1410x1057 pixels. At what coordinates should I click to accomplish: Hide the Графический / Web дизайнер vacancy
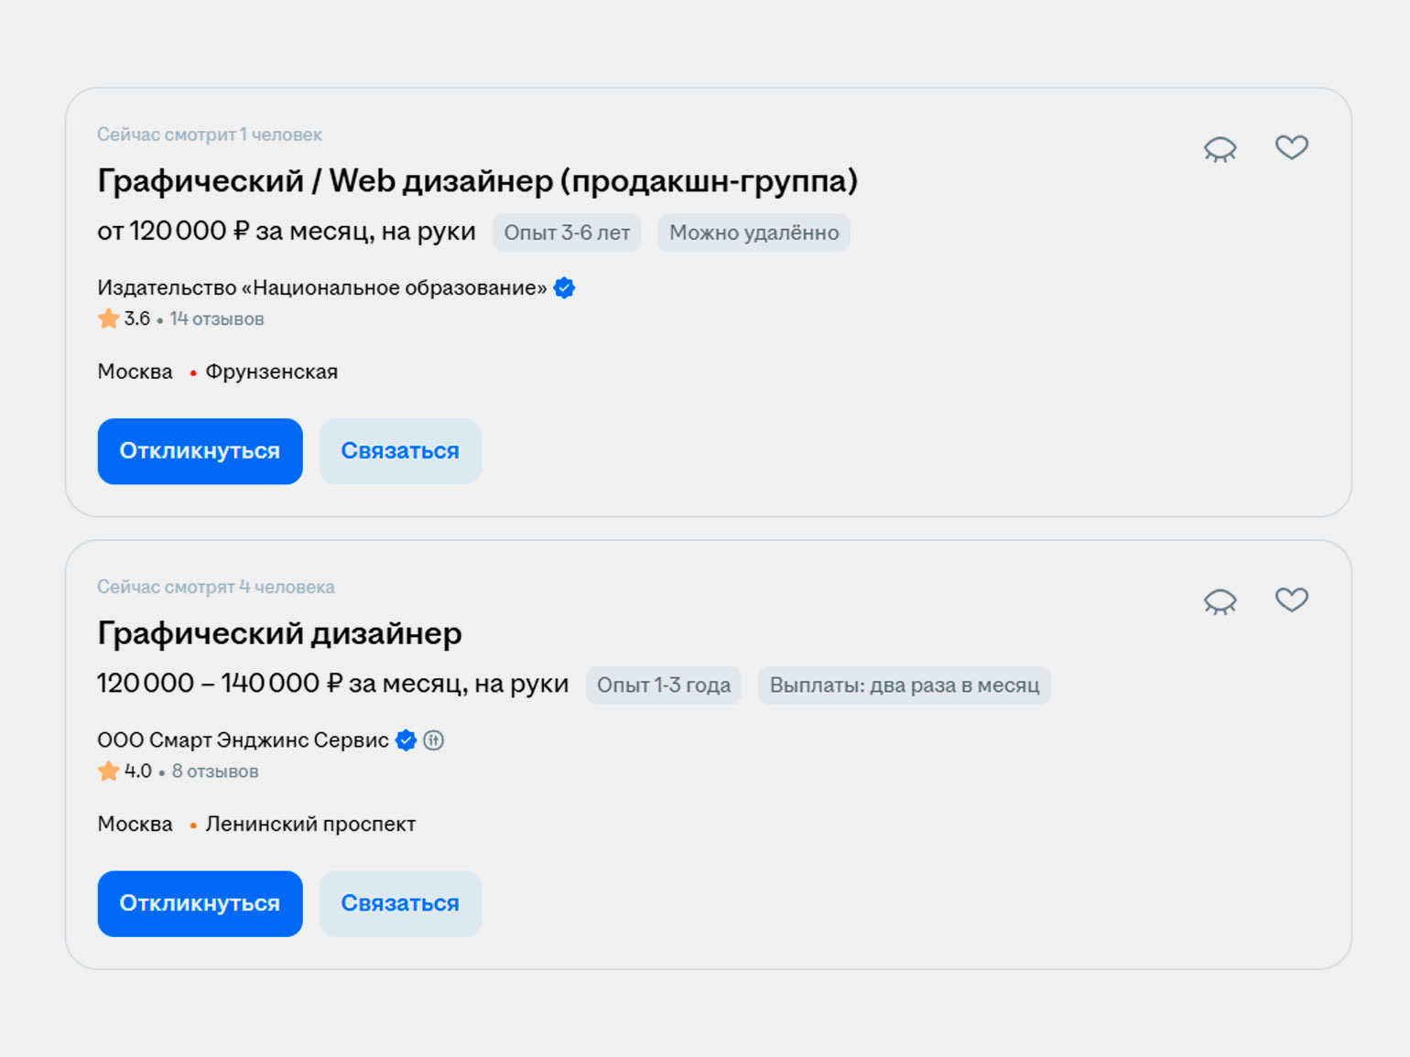tap(1220, 148)
